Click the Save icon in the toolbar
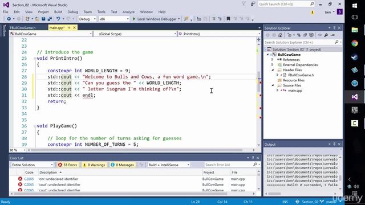This screenshot has height=205, width=365. [x=43, y=19]
